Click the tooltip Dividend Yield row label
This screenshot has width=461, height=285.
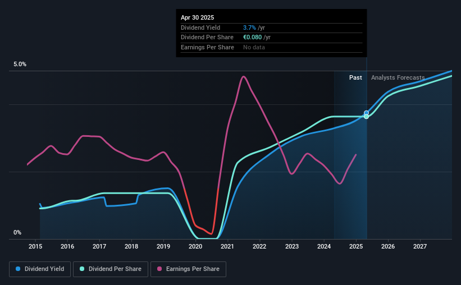coord(200,27)
